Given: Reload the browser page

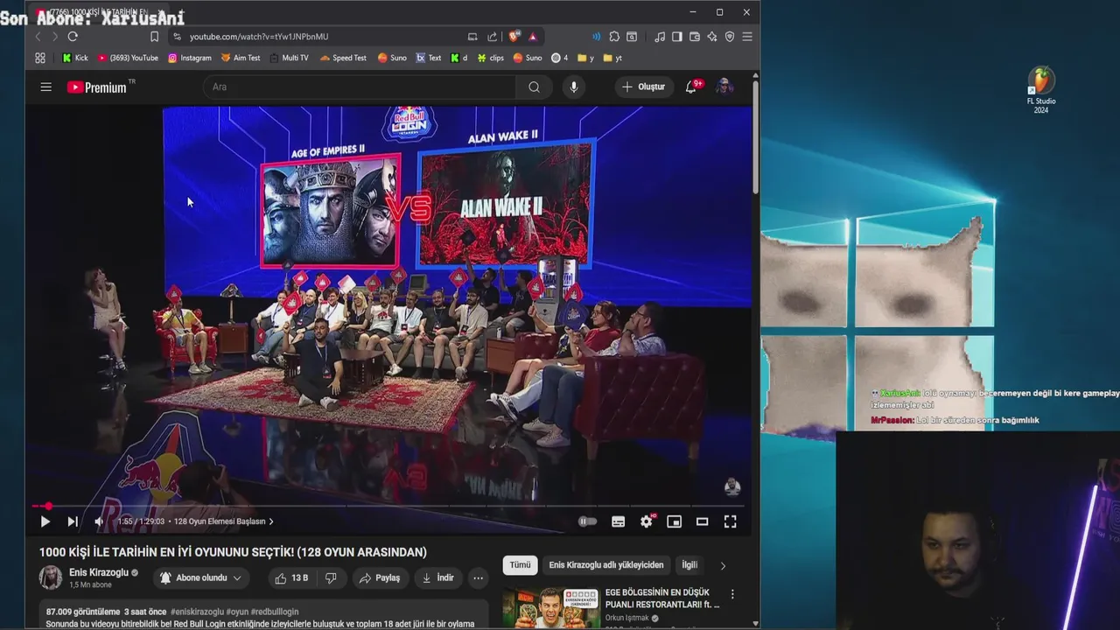Looking at the screenshot, I should 73,37.
